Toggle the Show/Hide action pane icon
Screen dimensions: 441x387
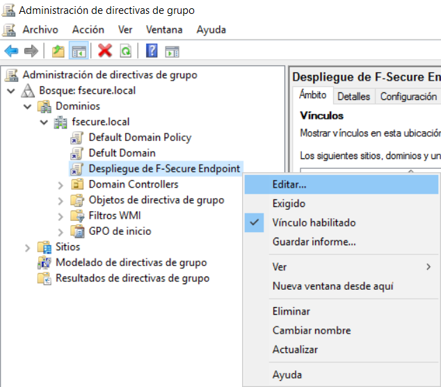pos(172,51)
